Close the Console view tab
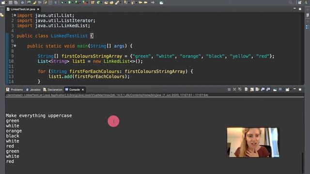Viewport: 310px width, 174px height. [x=83, y=89]
